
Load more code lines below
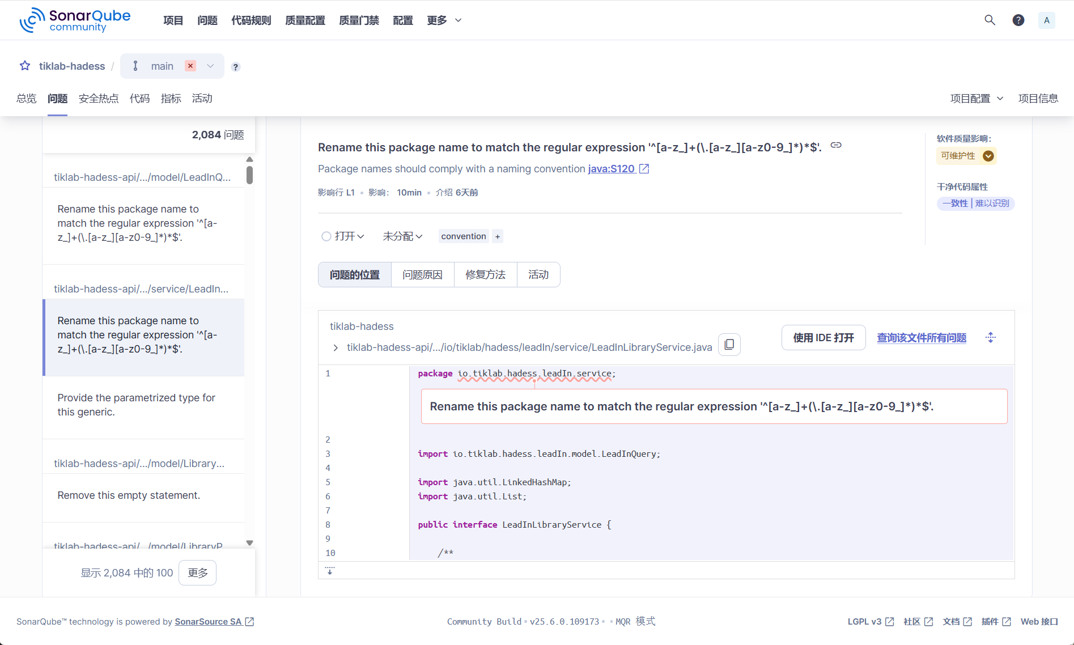(330, 570)
